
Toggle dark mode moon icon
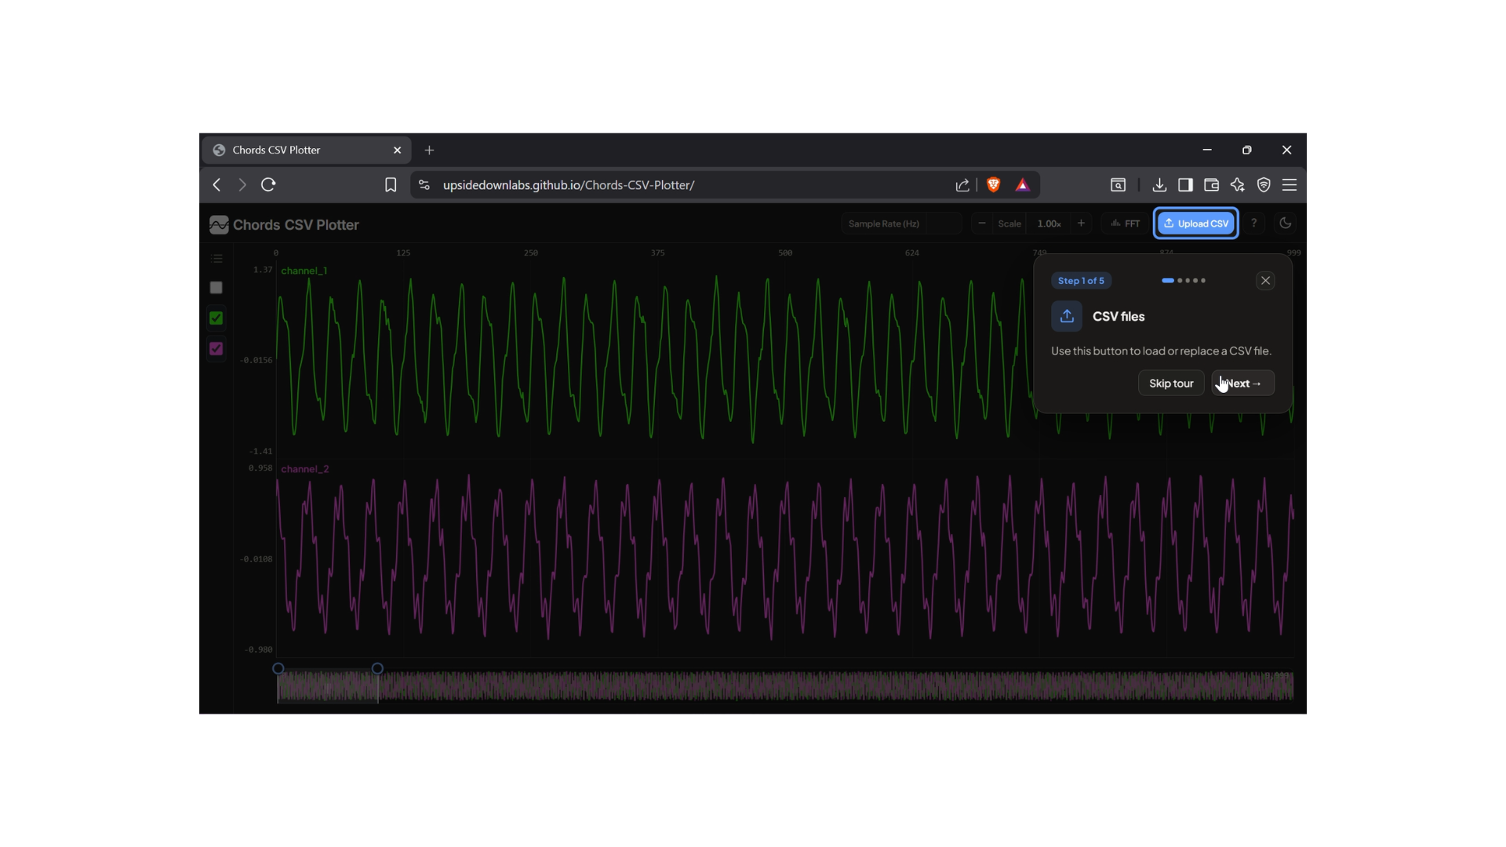click(1285, 224)
